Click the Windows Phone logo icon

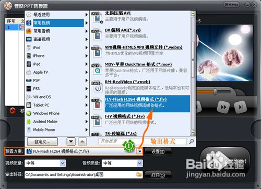coord(29,113)
